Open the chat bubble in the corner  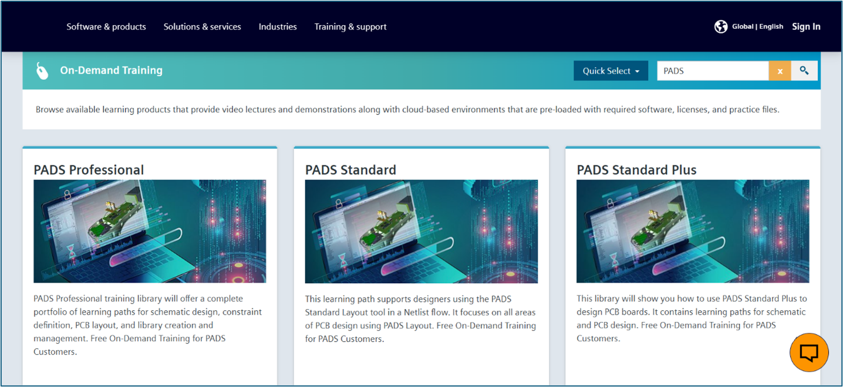click(x=809, y=352)
